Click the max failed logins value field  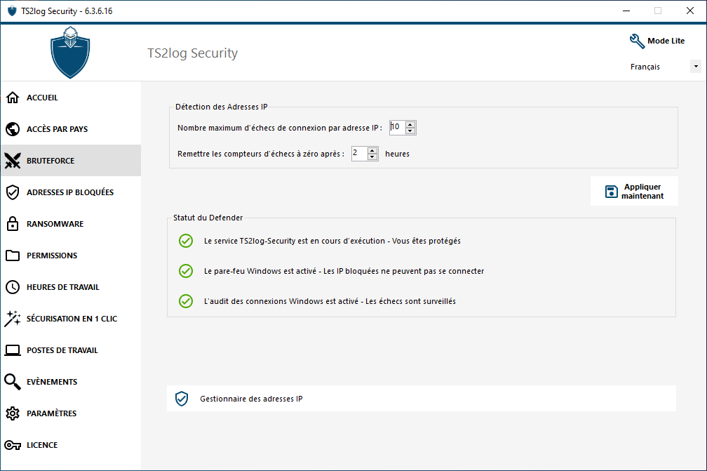click(x=397, y=127)
